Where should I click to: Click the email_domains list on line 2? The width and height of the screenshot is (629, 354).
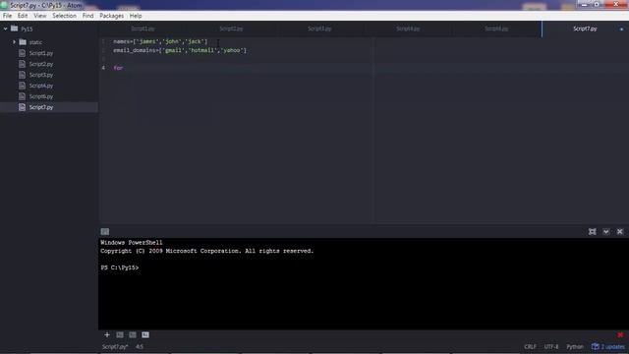click(x=180, y=50)
